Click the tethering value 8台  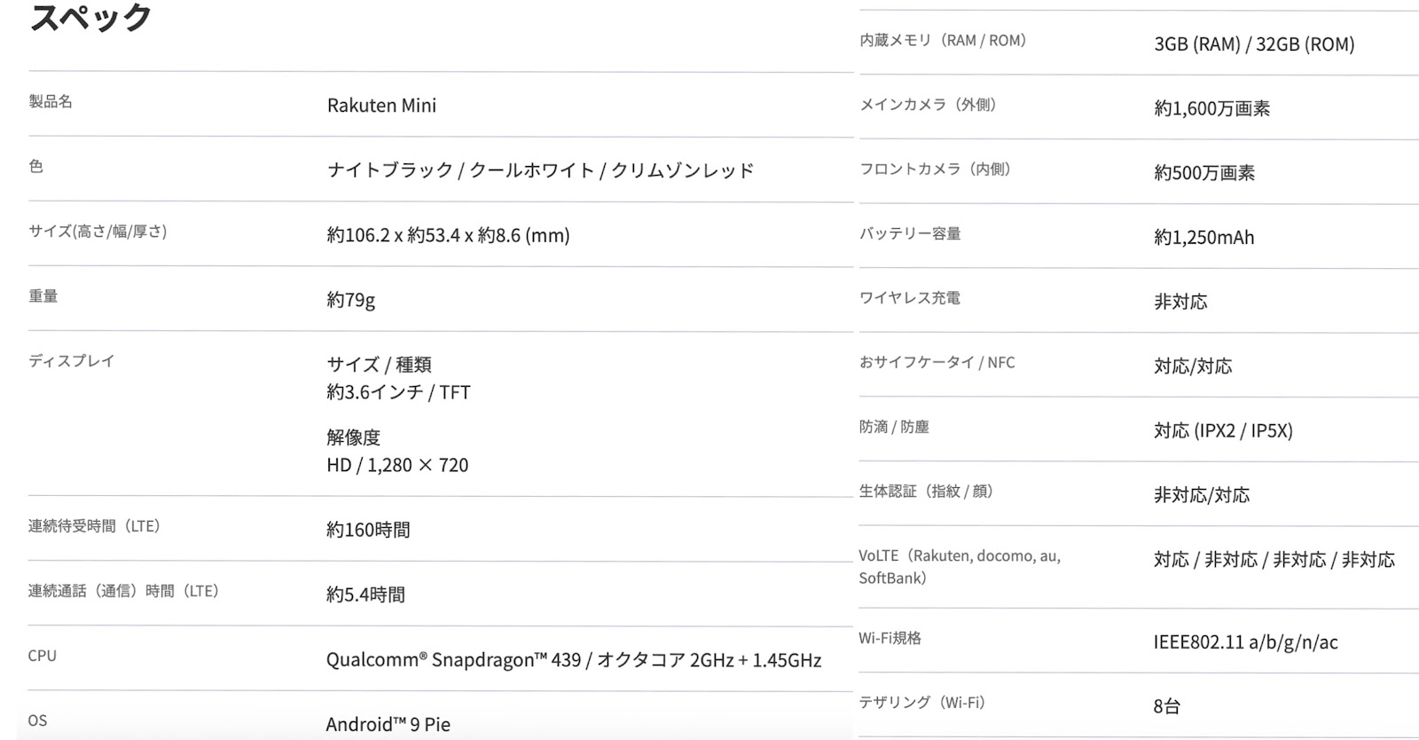1167,707
